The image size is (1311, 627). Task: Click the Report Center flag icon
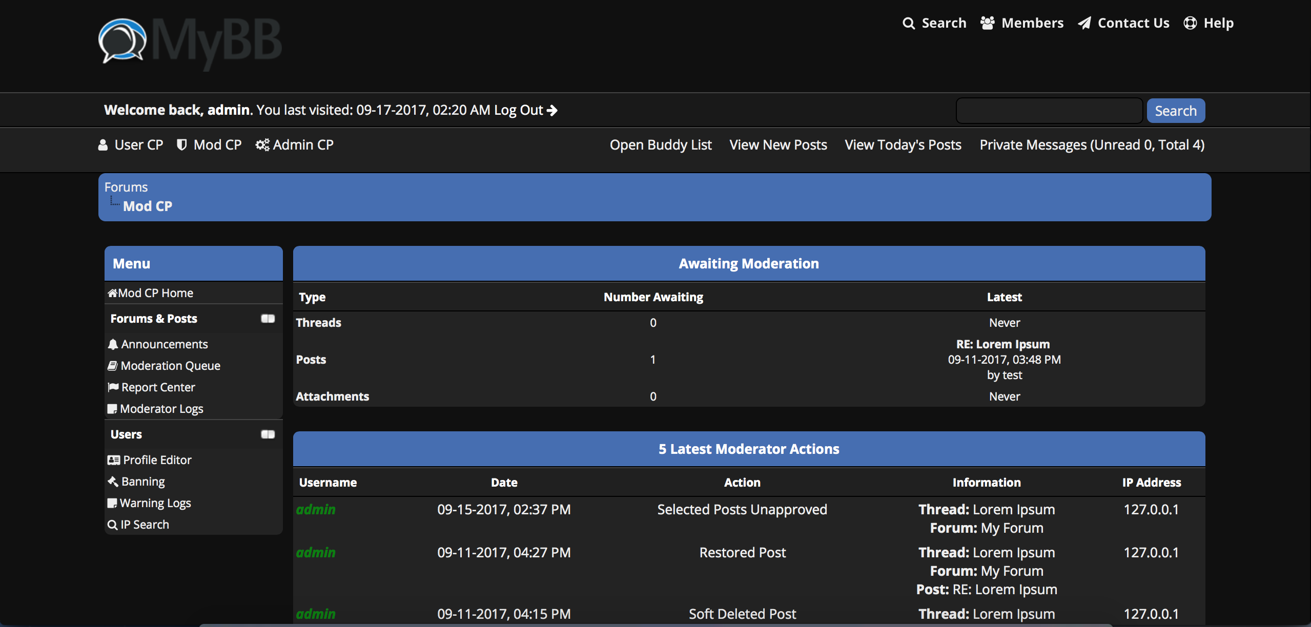click(113, 387)
